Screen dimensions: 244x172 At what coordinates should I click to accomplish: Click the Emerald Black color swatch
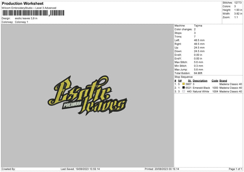pyautogui.click(x=184, y=88)
